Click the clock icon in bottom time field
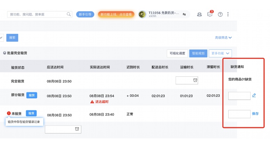 (77, 129)
